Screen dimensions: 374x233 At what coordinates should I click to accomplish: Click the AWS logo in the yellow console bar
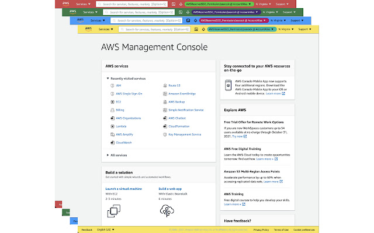tap(88, 29)
